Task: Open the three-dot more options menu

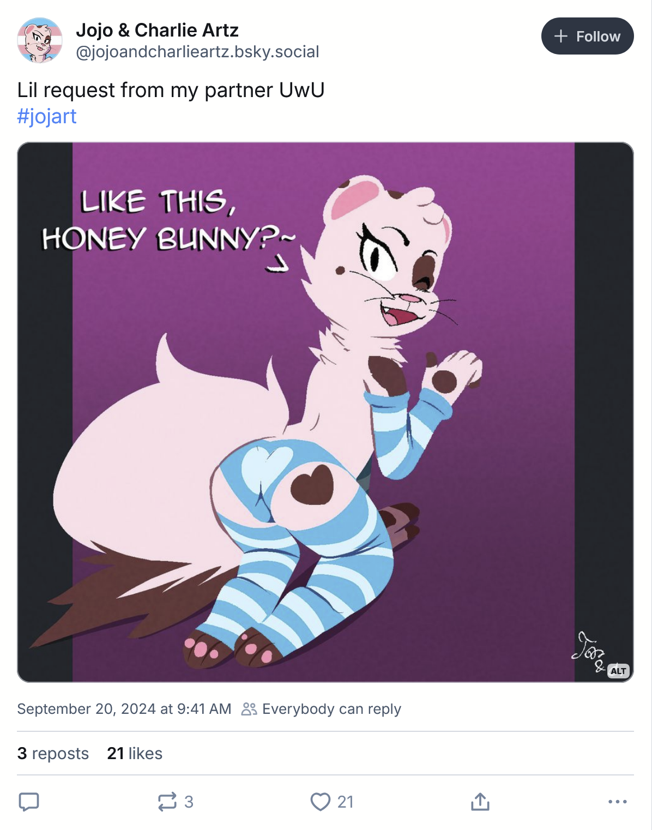Action: click(617, 802)
